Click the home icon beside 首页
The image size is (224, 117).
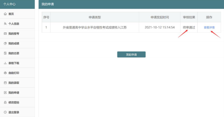(x=5, y=14)
